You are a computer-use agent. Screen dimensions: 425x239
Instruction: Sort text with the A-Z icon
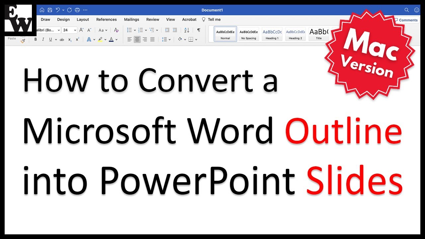coord(187,30)
